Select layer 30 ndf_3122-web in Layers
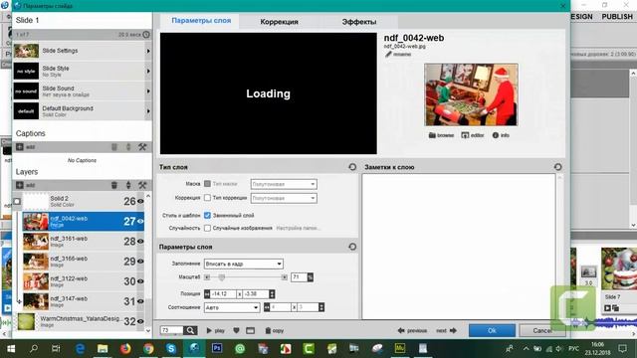 [84, 281]
